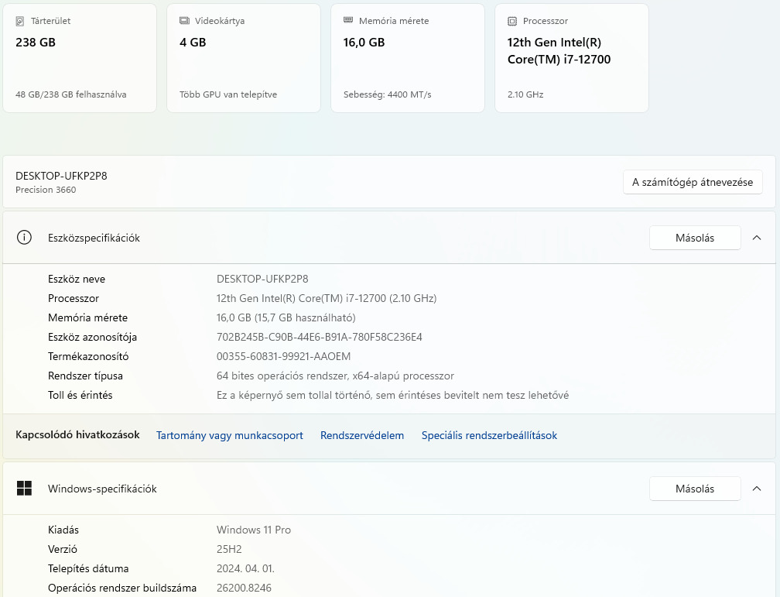Click the Videokártya graphics card icon
This screenshot has height=597, width=780.
tap(184, 21)
